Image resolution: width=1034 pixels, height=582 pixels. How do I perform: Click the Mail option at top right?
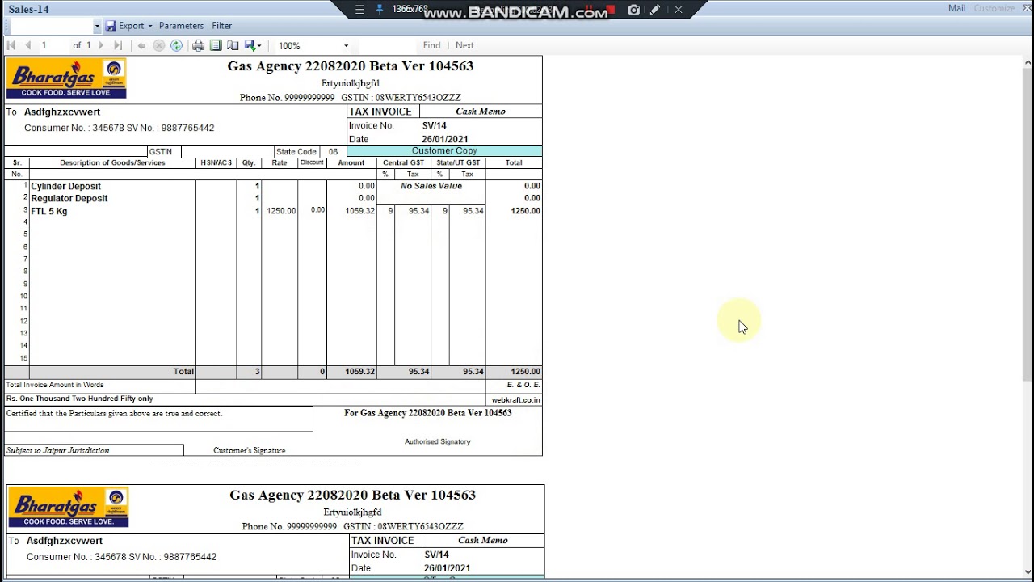[956, 8]
